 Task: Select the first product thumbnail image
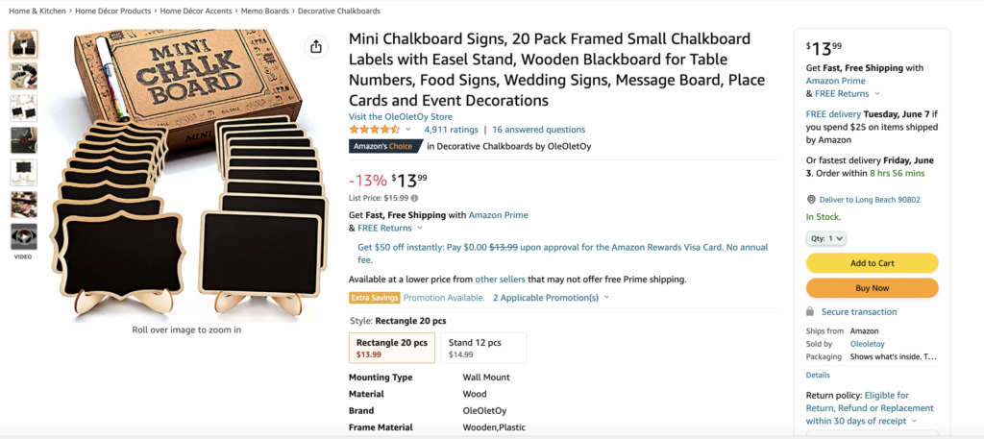click(x=24, y=44)
